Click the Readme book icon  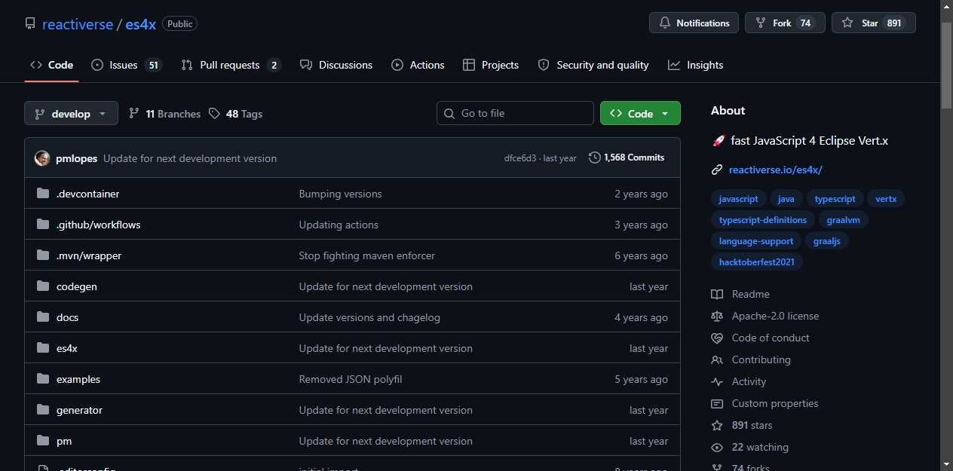[x=717, y=294]
